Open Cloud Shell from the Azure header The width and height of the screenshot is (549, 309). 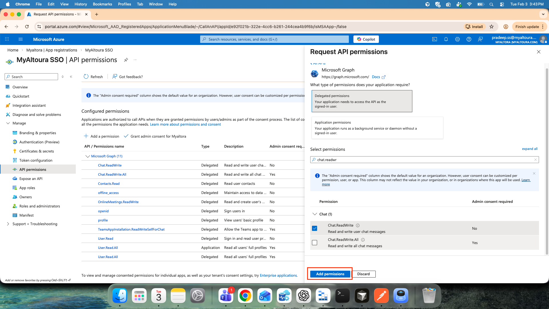click(435, 39)
